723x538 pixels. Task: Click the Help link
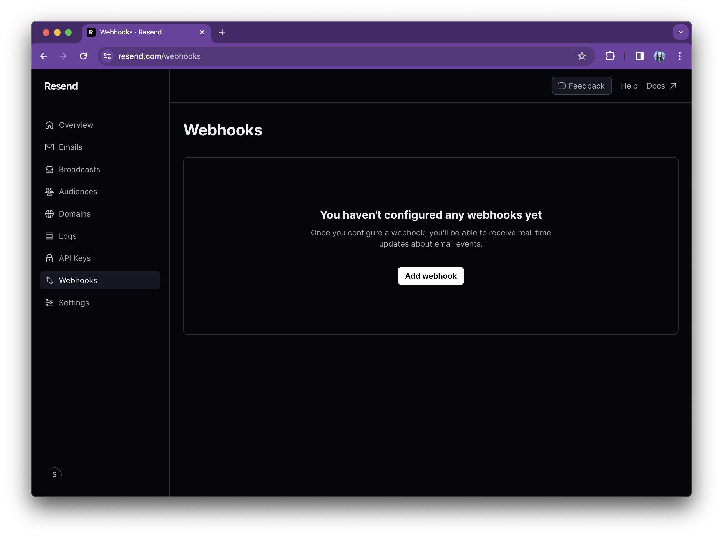pyautogui.click(x=629, y=86)
